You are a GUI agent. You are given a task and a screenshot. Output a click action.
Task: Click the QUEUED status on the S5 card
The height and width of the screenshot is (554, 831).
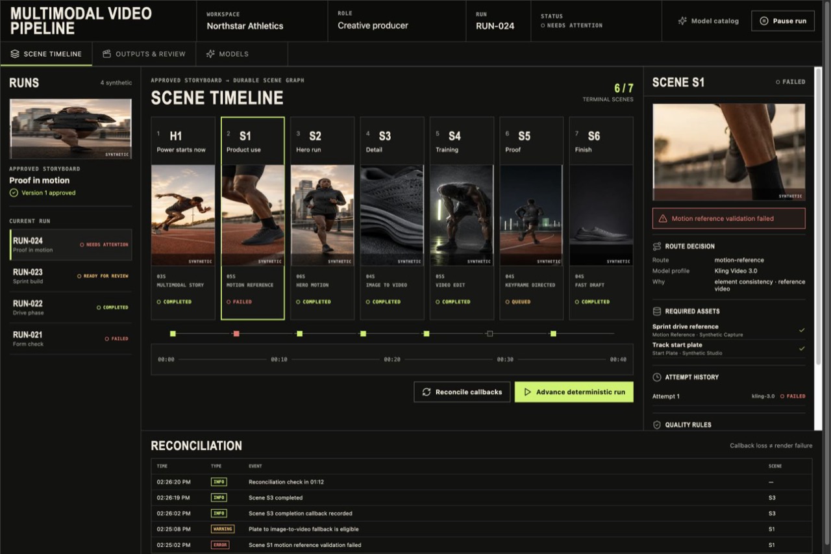coord(517,302)
